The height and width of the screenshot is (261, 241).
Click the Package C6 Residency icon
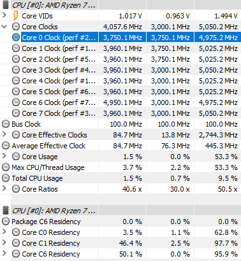pyautogui.click(x=6, y=222)
